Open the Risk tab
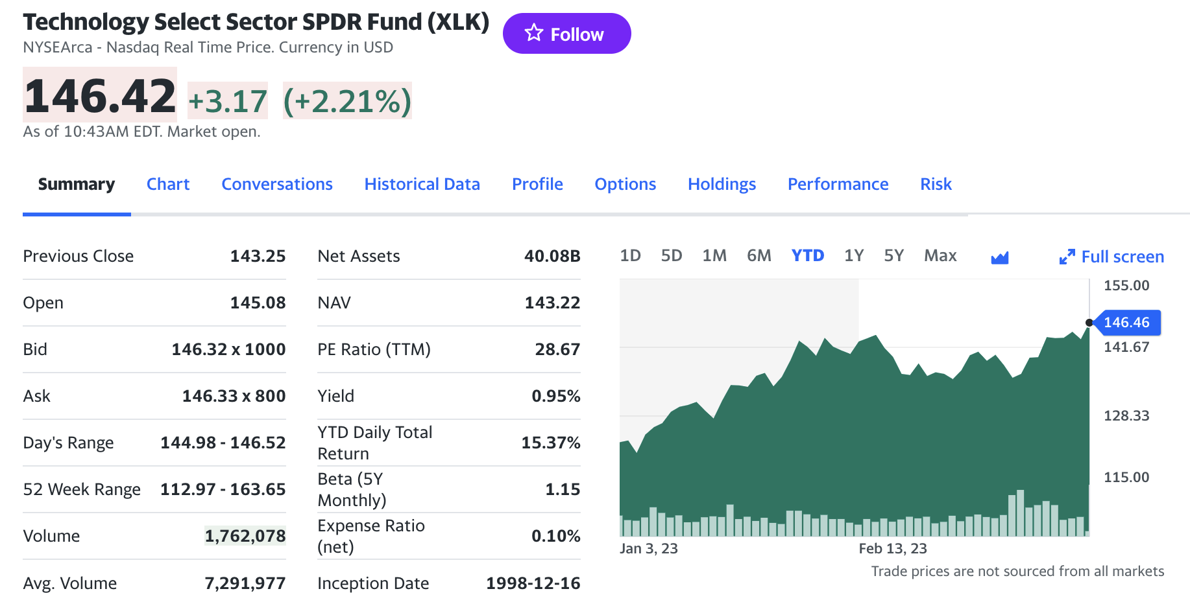 (x=936, y=185)
